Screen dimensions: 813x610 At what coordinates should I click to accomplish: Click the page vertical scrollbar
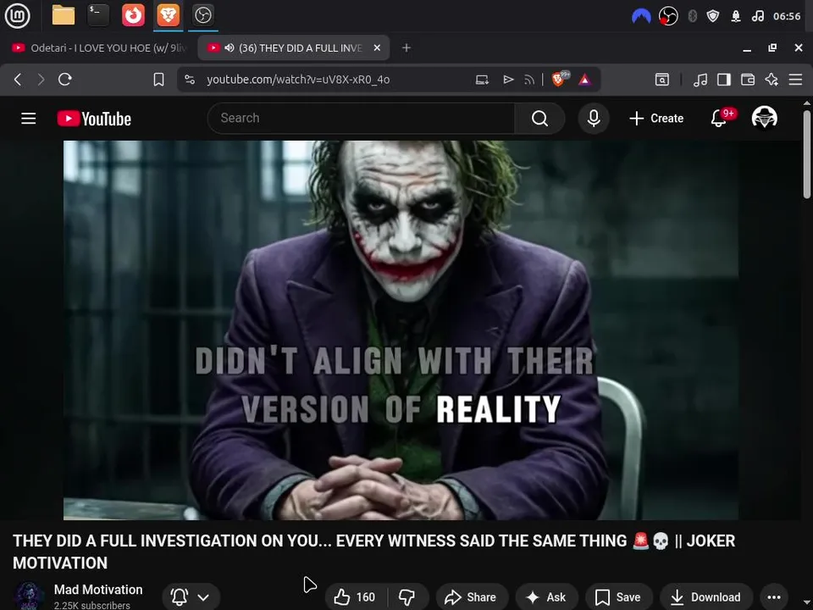[x=807, y=154]
